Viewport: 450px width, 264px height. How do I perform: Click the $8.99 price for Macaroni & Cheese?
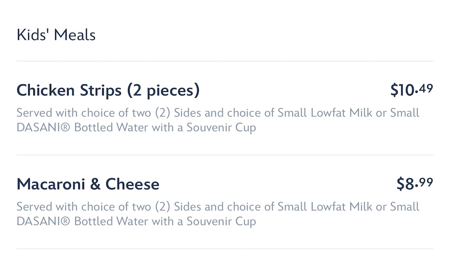pyautogui.click(x=415, y=184)
